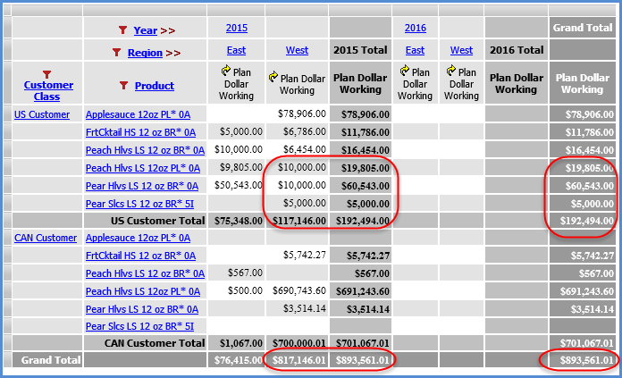The height and width of the screenshot is (378, 622).
Task: Click the Product column header link
Action: (x=154, y=87)
